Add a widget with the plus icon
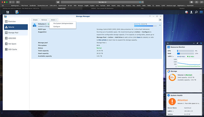This screenshot has width=204, height=117. [x=168, y=43]
